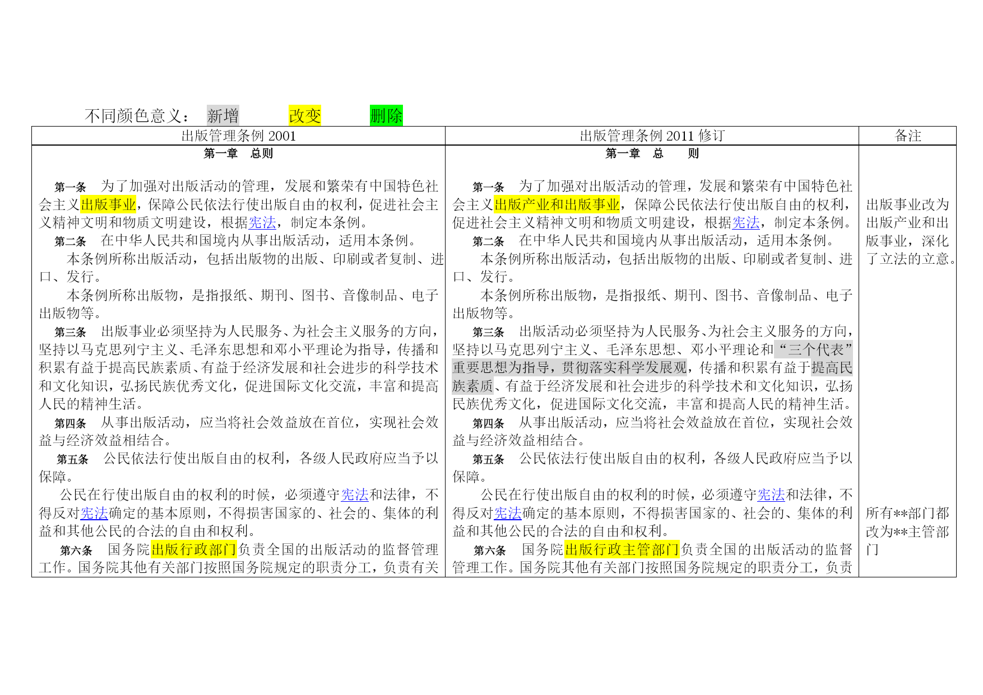Click the note line 改为**主管部

(x=907, y=531)
